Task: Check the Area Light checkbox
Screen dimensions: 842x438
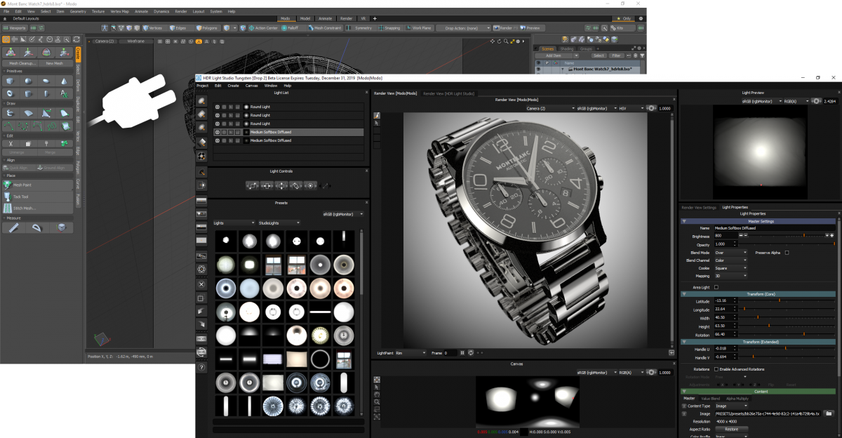Action: point(716,287)
